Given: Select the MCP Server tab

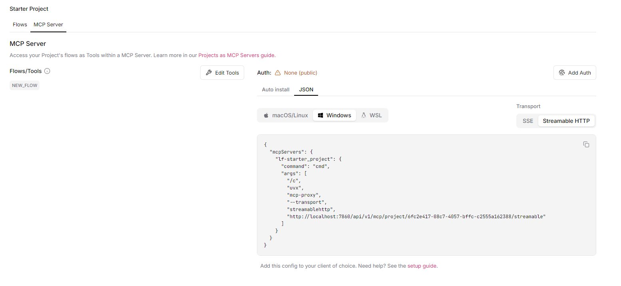Looking at the screenshot, I should (48, 24).
